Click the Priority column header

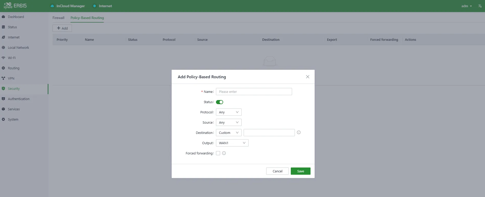click(x=62, y=40)
